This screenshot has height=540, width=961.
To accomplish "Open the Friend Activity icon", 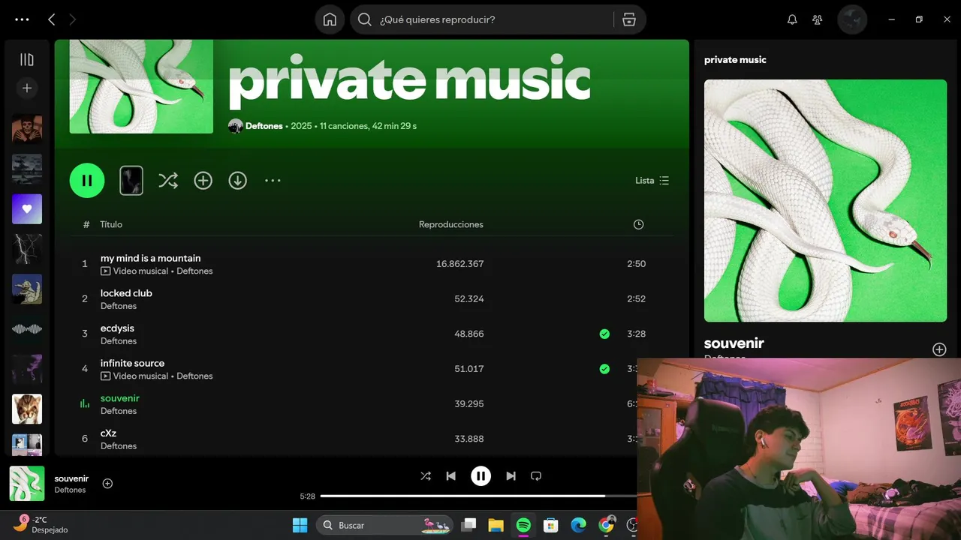I will [818, 19].
